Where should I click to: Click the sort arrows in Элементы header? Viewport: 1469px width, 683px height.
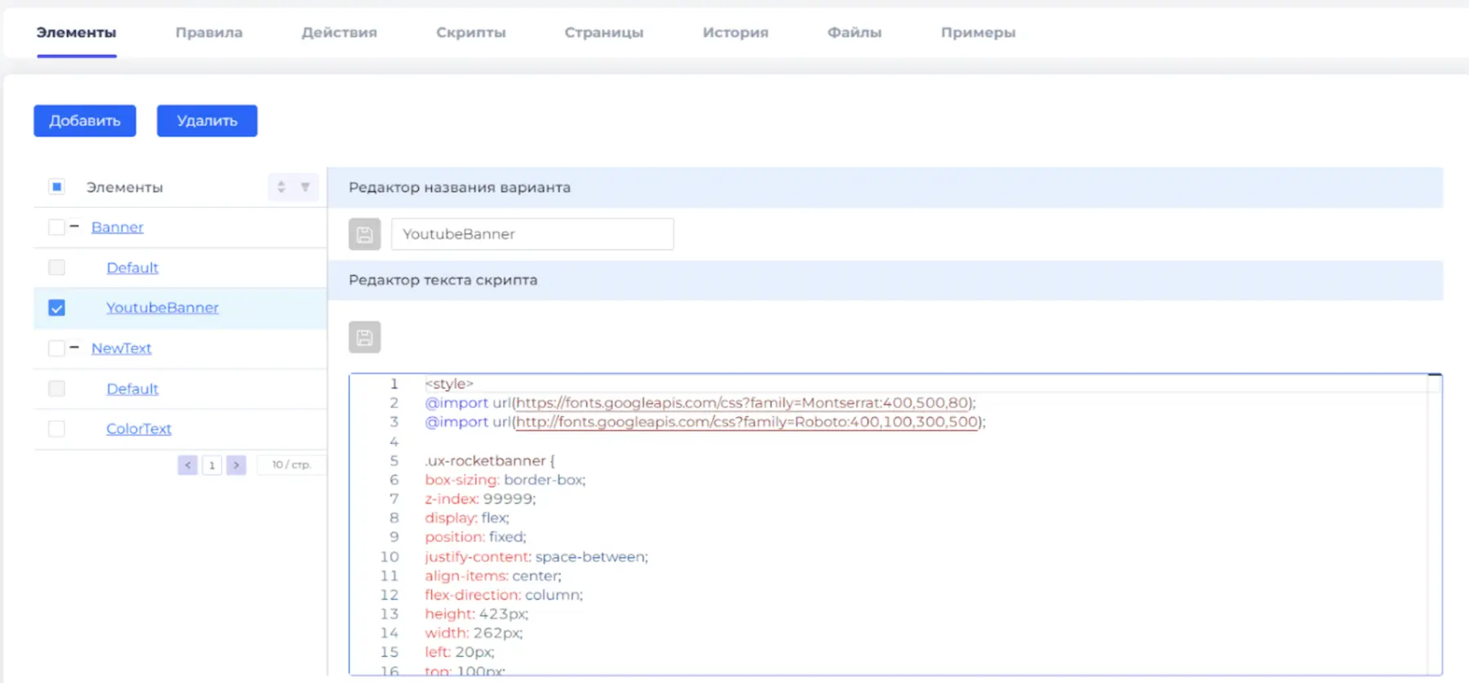pyautogui.click(x=281, y=187)
